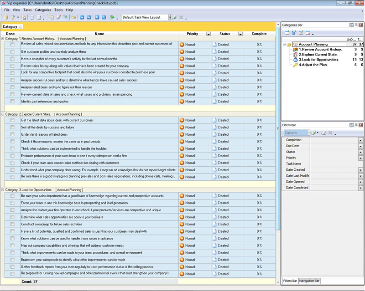Check Done box for 'Get customer profiles' task

point(12,52)
